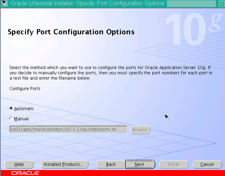Click the Configure Ports label
The height and width of the screenshot is (176, 225).
(25, 89)
